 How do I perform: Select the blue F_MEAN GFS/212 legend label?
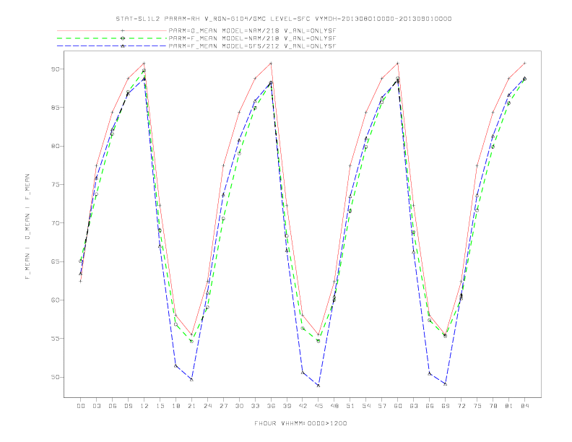point(252,46)
